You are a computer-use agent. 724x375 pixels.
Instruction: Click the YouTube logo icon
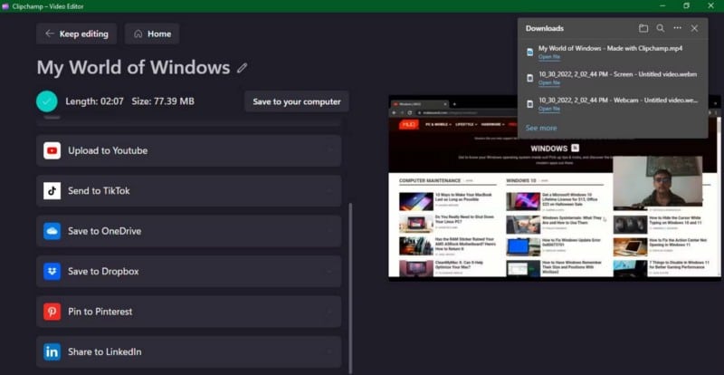52,150
